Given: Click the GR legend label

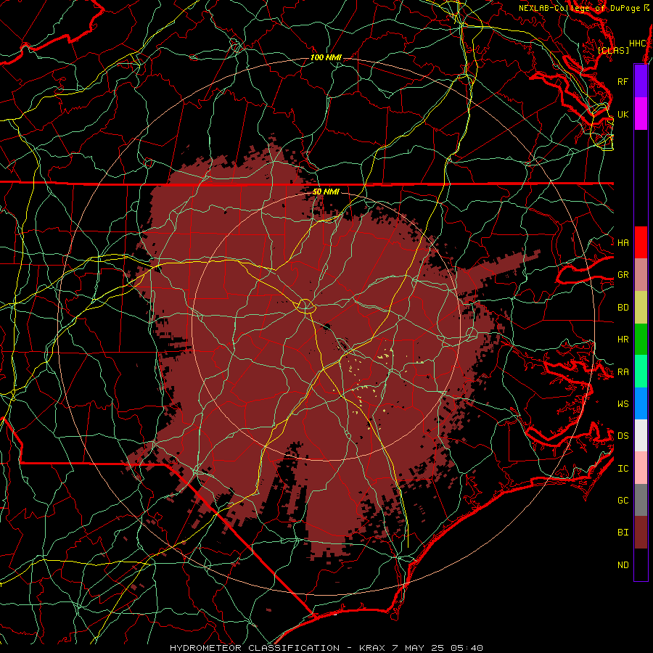Looking at the screenshot, I should pyautogui.click(x=623, y=275).
